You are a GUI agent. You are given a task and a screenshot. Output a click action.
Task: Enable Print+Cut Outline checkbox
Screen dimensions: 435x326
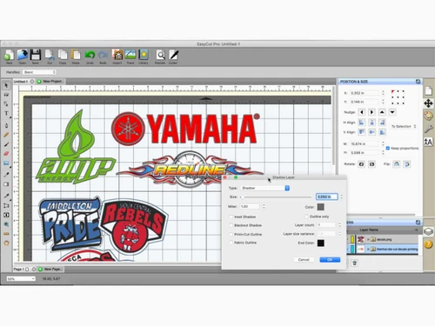point(231,234)
